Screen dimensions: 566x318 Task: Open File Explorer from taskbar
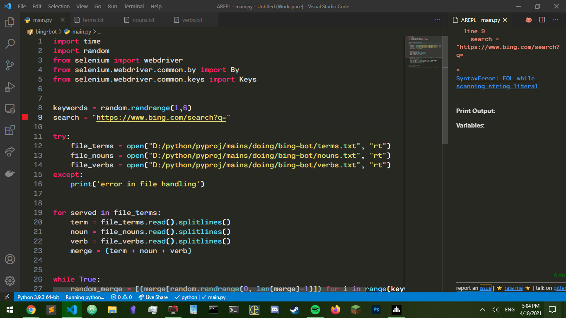[x=112, y=310]
